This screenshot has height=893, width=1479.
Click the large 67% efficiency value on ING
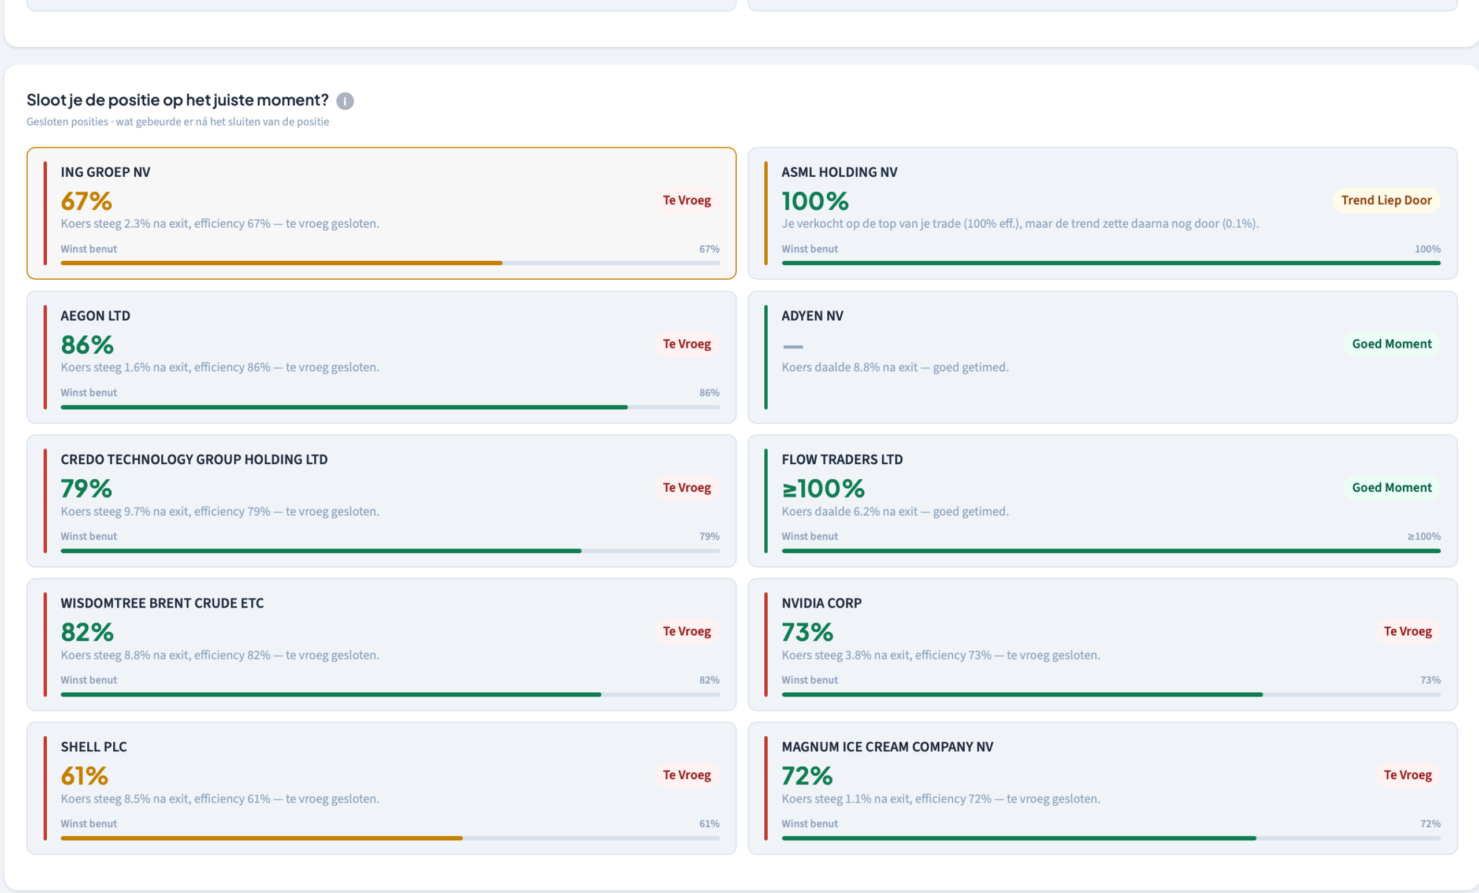pos(87,201)
